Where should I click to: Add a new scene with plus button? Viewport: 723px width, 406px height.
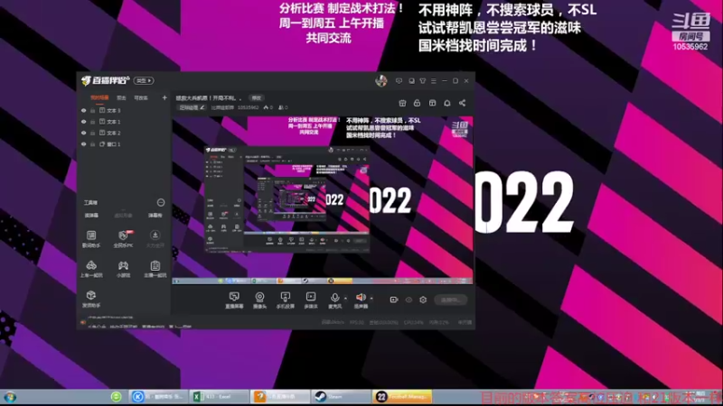(164, 97)
